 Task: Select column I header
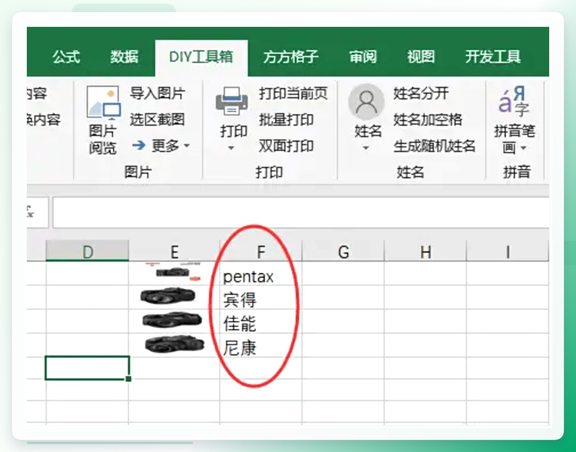[x=507, y=251]
